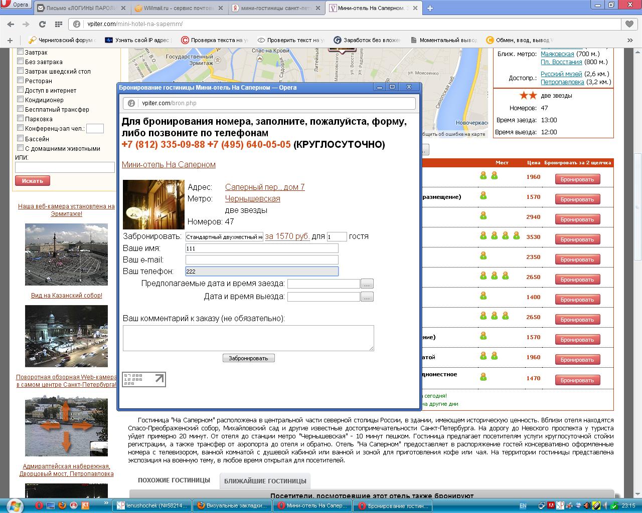Click the order comment text area
The image size is (642, 513).
click(248, 338)
